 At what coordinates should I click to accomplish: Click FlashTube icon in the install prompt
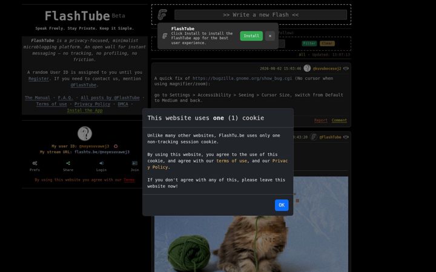(x=165, y=36)
